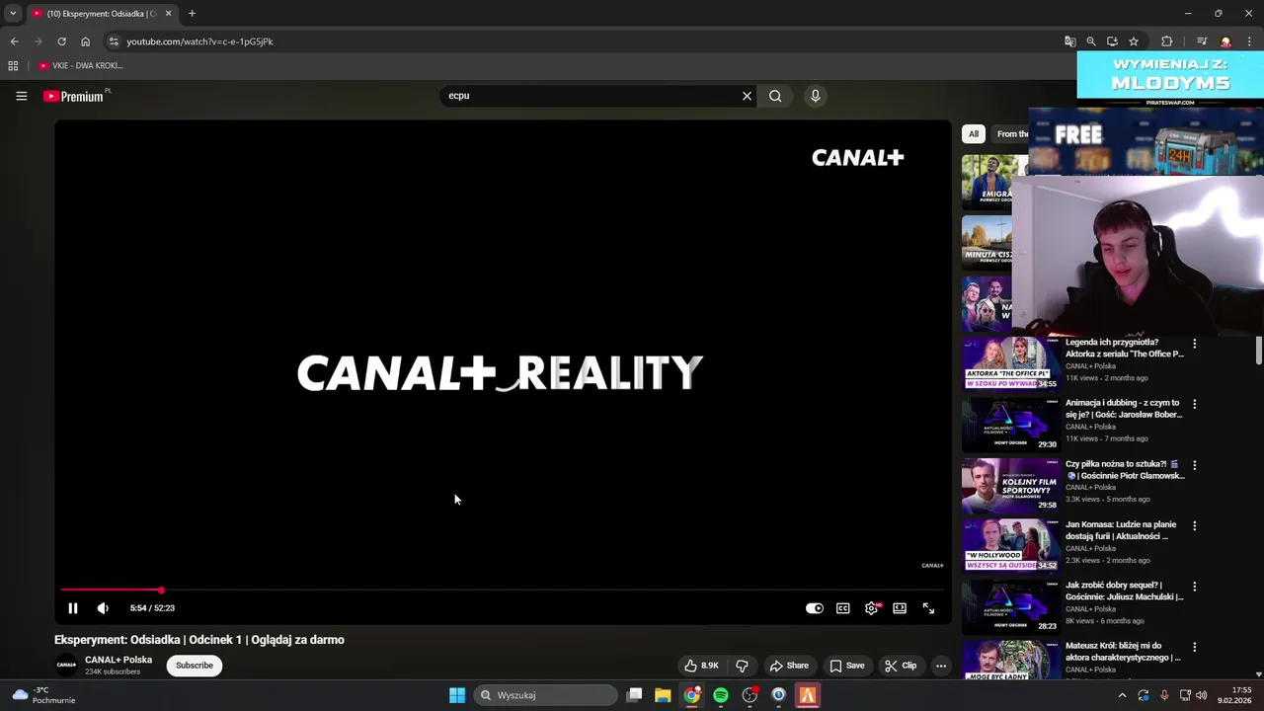Open options menu for 'Jan Komasa' video
Viewport: 1264px width, 711px height.
(x=1195, y=526)
